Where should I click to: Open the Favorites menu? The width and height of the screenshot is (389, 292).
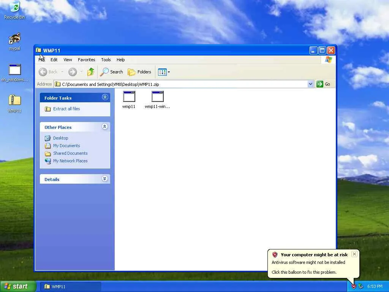[86, 60]
